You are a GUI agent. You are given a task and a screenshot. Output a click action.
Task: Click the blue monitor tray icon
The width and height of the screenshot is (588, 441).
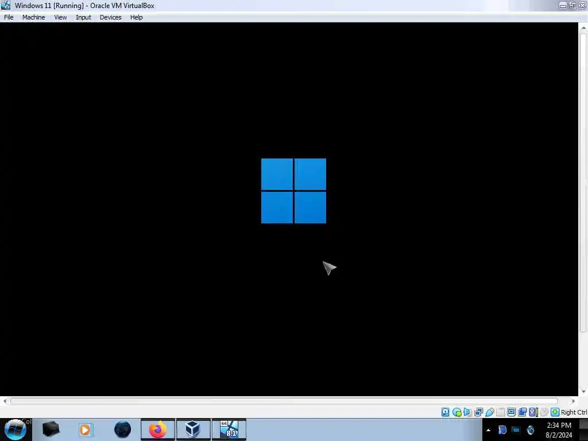coord(516,430)
